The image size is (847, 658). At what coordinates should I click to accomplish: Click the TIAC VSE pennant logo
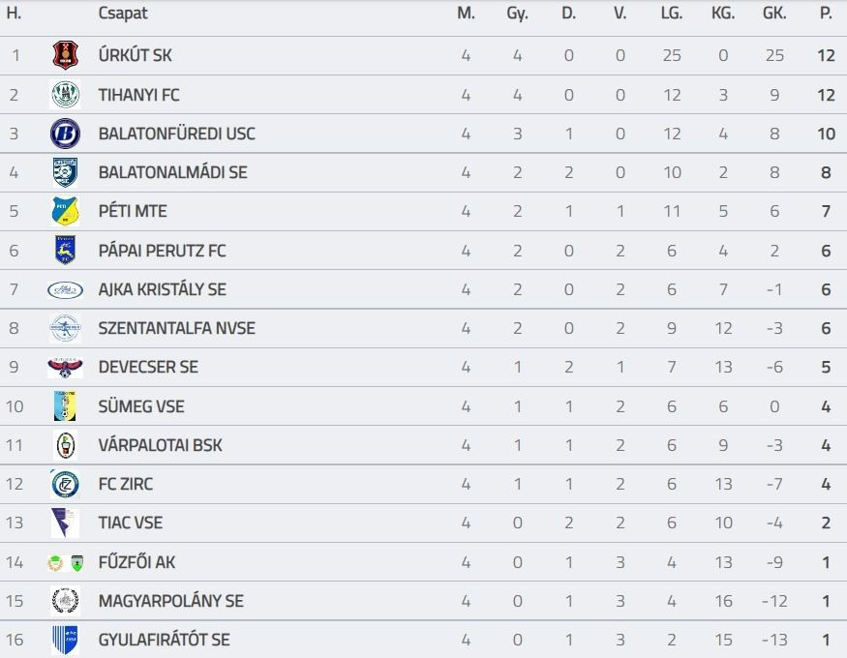click(x=65, y=523)
